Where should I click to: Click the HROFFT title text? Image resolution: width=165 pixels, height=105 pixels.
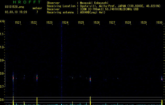[27, 2]
